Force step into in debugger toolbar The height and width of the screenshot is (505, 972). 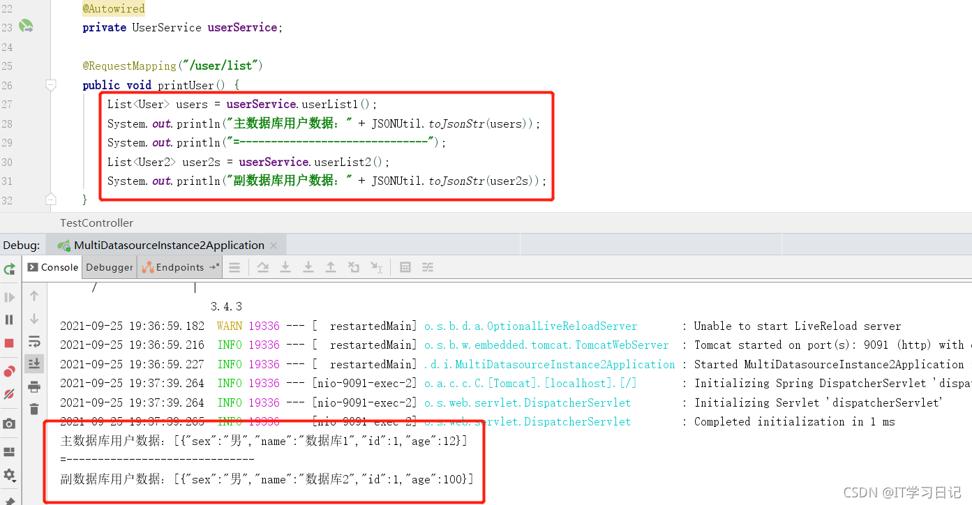click(308, 267)
